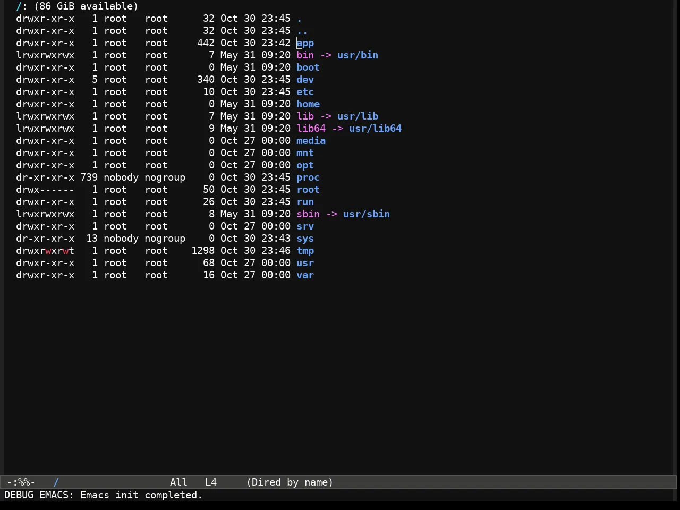Image resolution: width=680 pixels, height=510 pixels.
Task: Click the '/: (86 GiB available)' header
Action: tap(77, 6)
